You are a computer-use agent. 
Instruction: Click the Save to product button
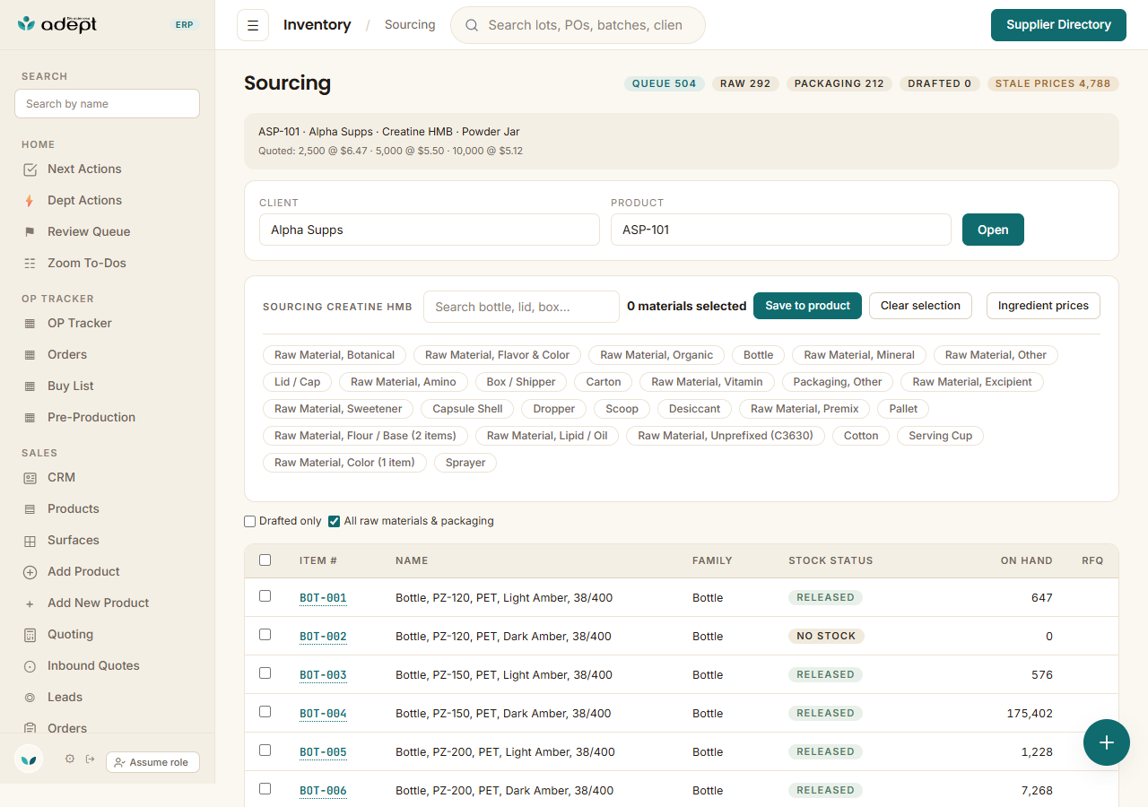[x=807, y=306]
